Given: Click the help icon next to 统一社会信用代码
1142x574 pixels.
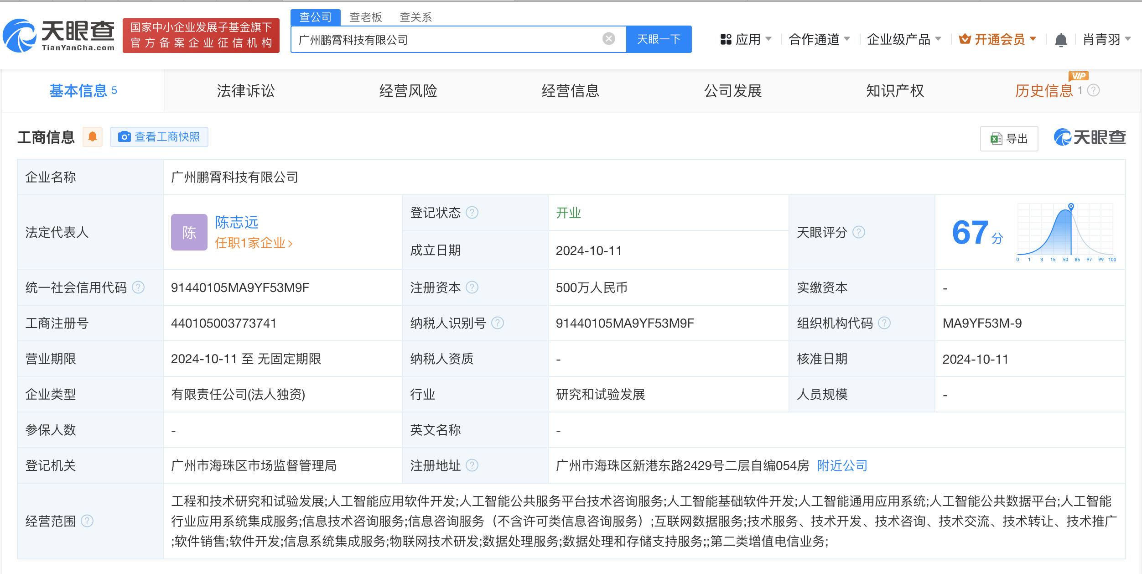Looking at the screenshot, I should 138,287.
